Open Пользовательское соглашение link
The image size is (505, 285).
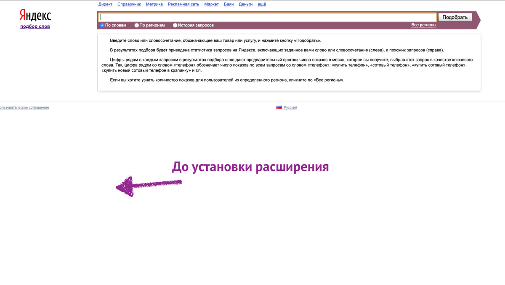tap(24, 107)
